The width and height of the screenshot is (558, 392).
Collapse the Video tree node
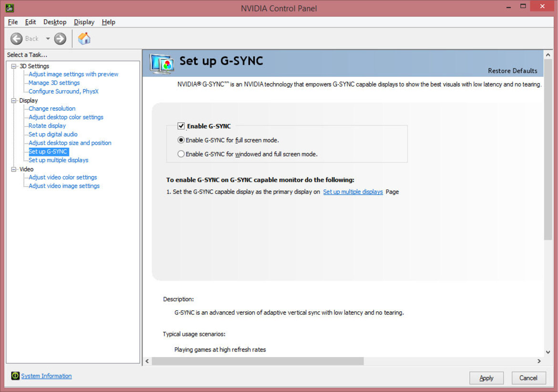14,170
